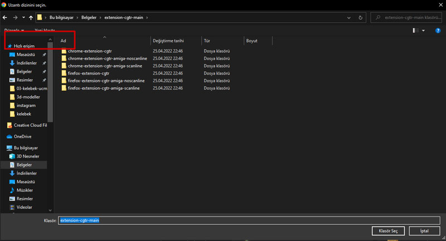Click the Hızlı erişim star icon
Image resolution: width=446 pixels, height=241 pixels.
[9, 46]
